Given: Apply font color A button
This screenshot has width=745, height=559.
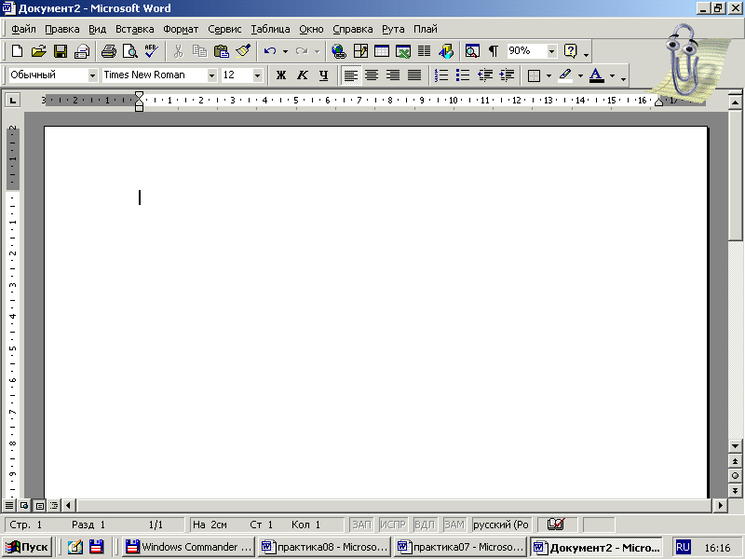Looking at the screenshot, I should tap(597, 75).
